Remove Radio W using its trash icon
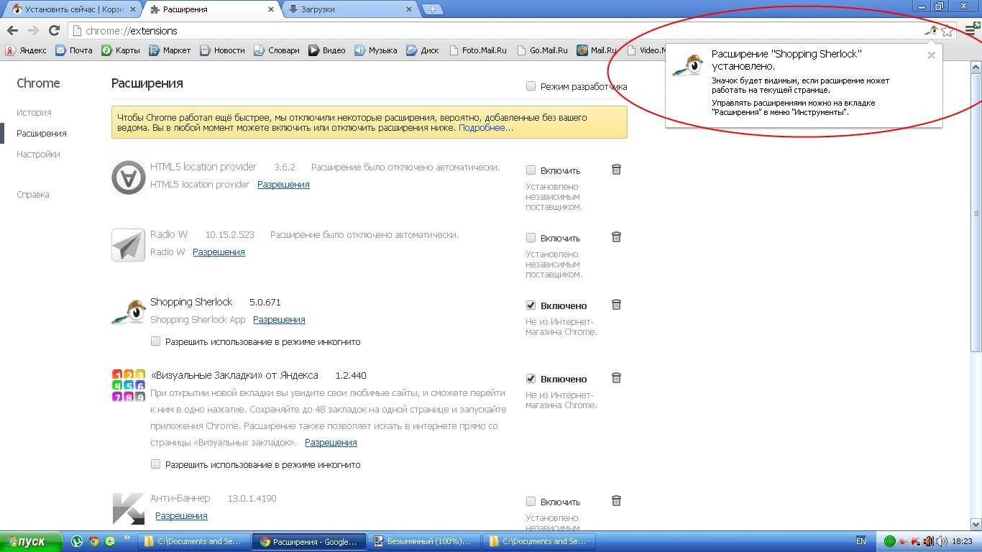The width and height of the screenshot is (982, 552). coord(616,237)
